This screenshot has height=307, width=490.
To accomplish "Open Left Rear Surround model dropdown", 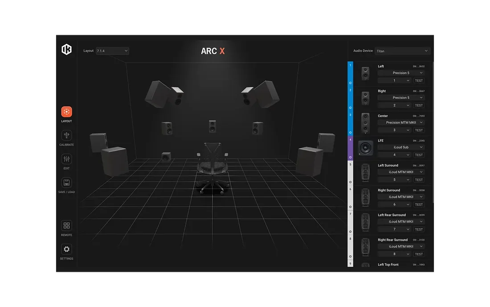I will [x=401, y=222].
